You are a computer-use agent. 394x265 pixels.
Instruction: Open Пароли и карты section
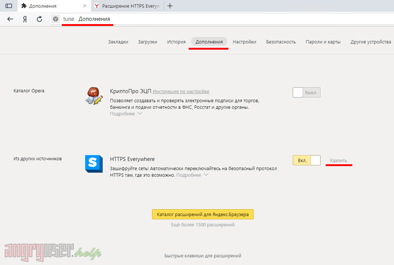coord(323,42)
